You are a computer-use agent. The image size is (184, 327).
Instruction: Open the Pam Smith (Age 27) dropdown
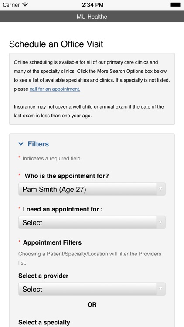[92, 189]
